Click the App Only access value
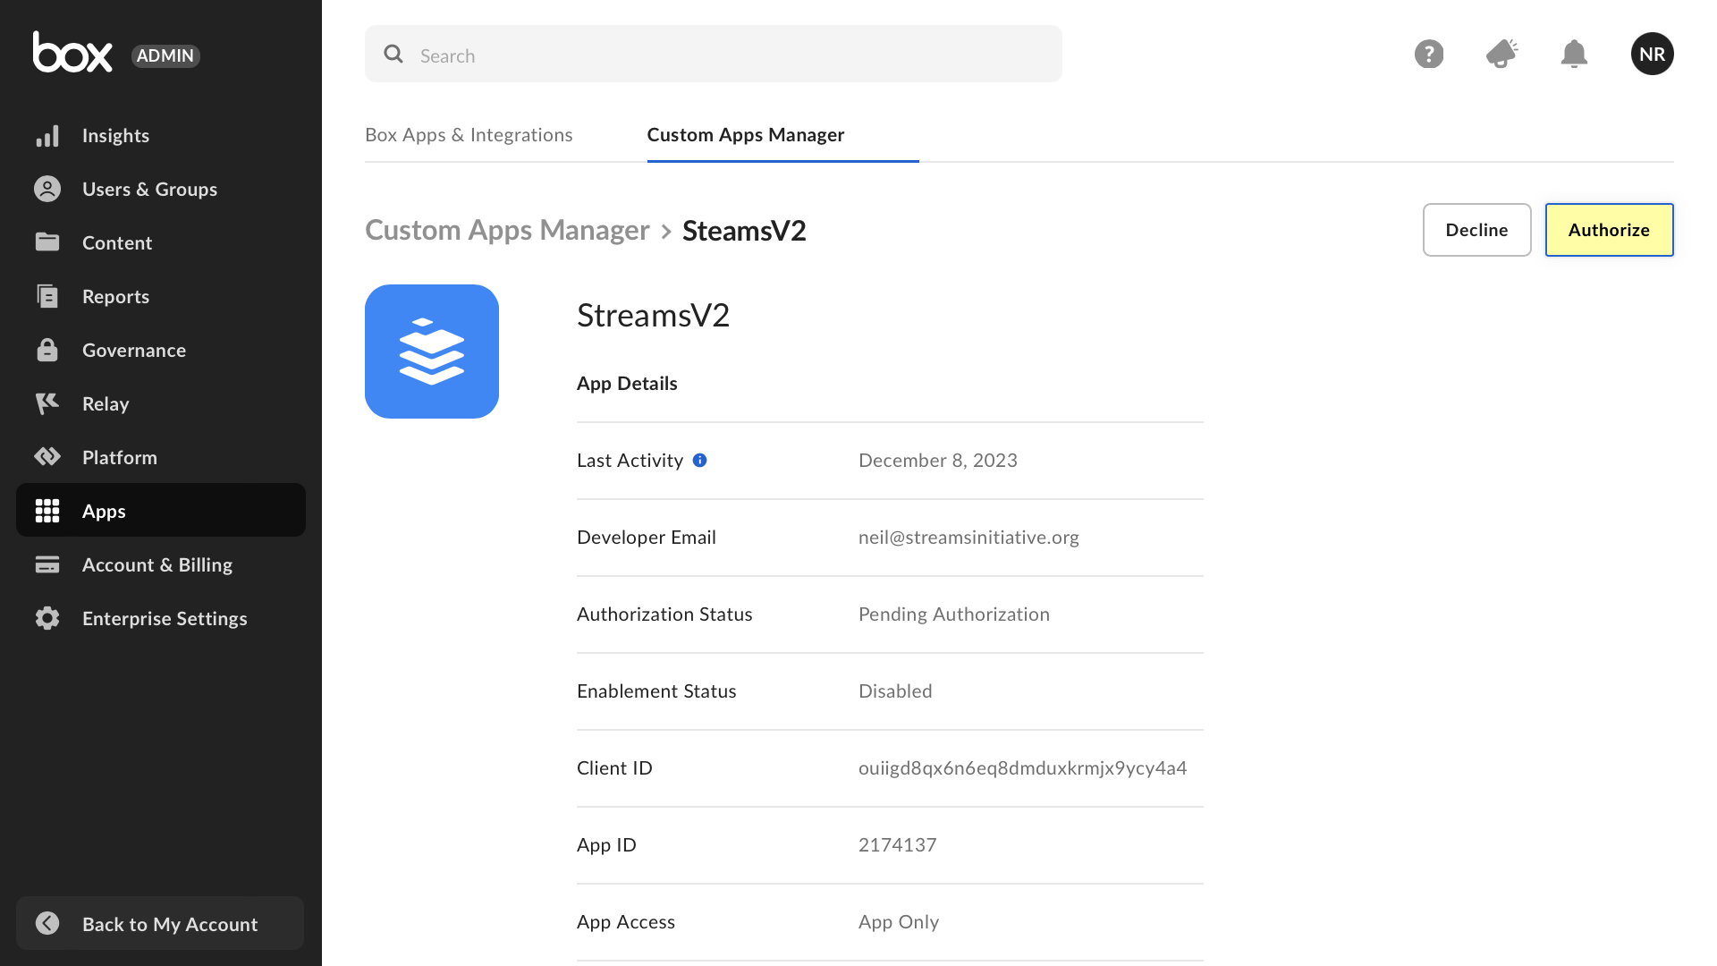 pyautogui.click(x=899, y=921)
